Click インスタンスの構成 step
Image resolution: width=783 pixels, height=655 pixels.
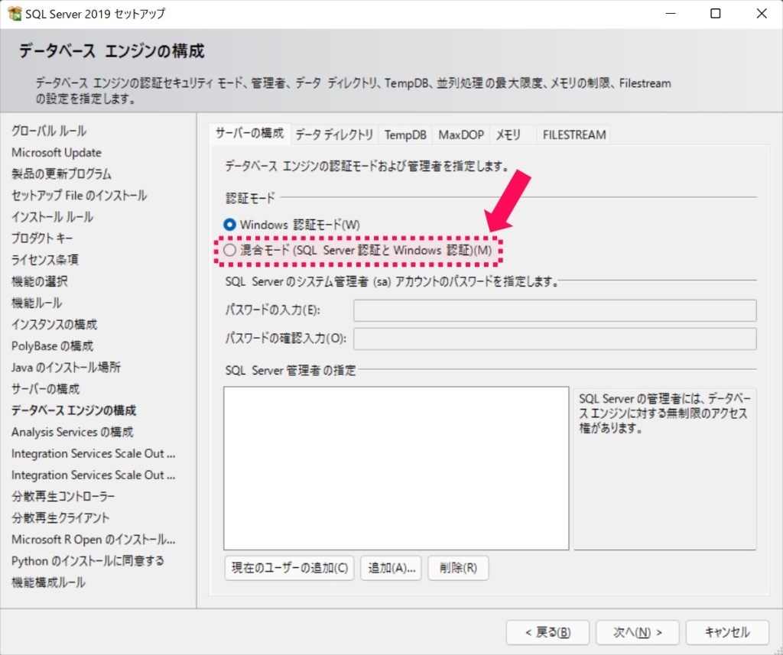[x=54, y=325]
